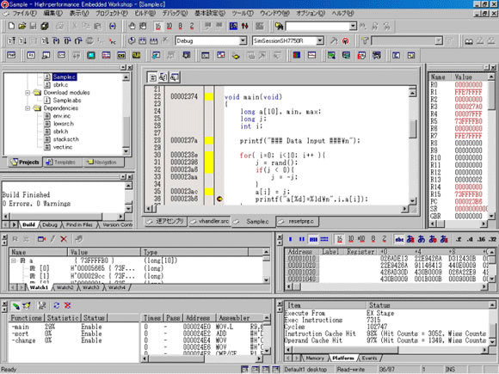Collapse the watch variable a
Viewport: 499px width, 374px height.
pos(14,261)
